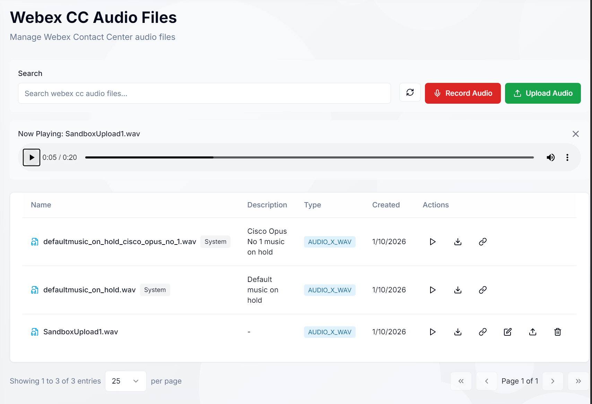592x404 pixels.
Task: Sort table by Created column
Action: coord(386,205)
